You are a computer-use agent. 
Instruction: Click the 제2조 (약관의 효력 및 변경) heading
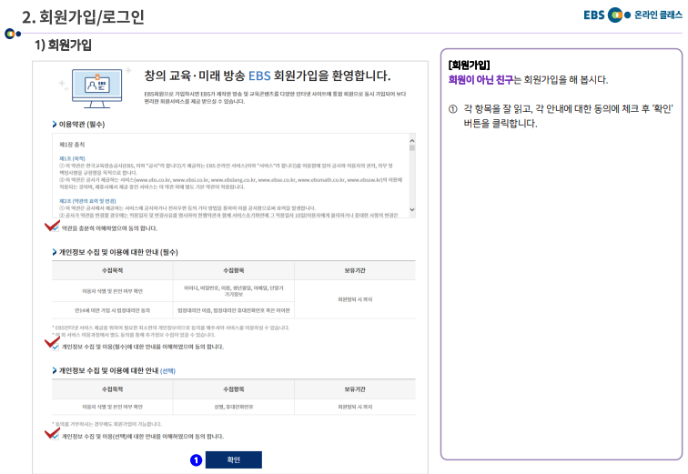click(x=87, y=201)
